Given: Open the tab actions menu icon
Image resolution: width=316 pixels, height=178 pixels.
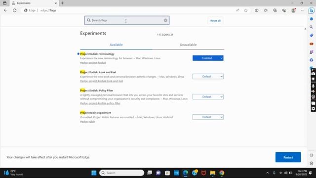Looking at the screenshot, I should click(4, 3).
